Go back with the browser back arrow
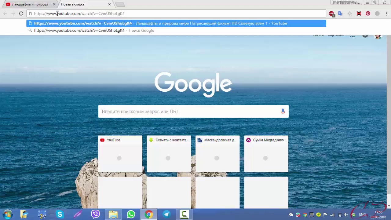Image resolution: width=391 pixels, height=220 pixels. (x=5, y=13)
